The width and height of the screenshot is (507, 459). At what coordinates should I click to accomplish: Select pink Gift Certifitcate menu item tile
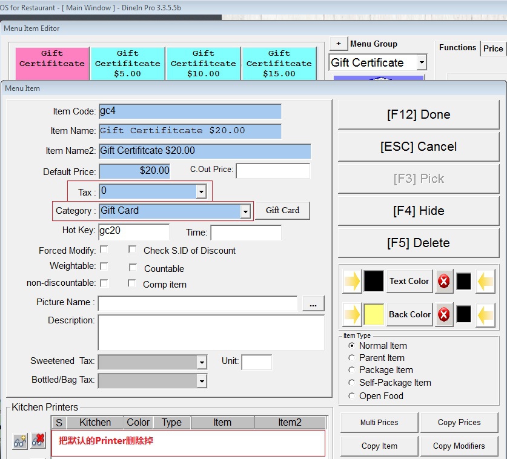click(x=52, y=64)
